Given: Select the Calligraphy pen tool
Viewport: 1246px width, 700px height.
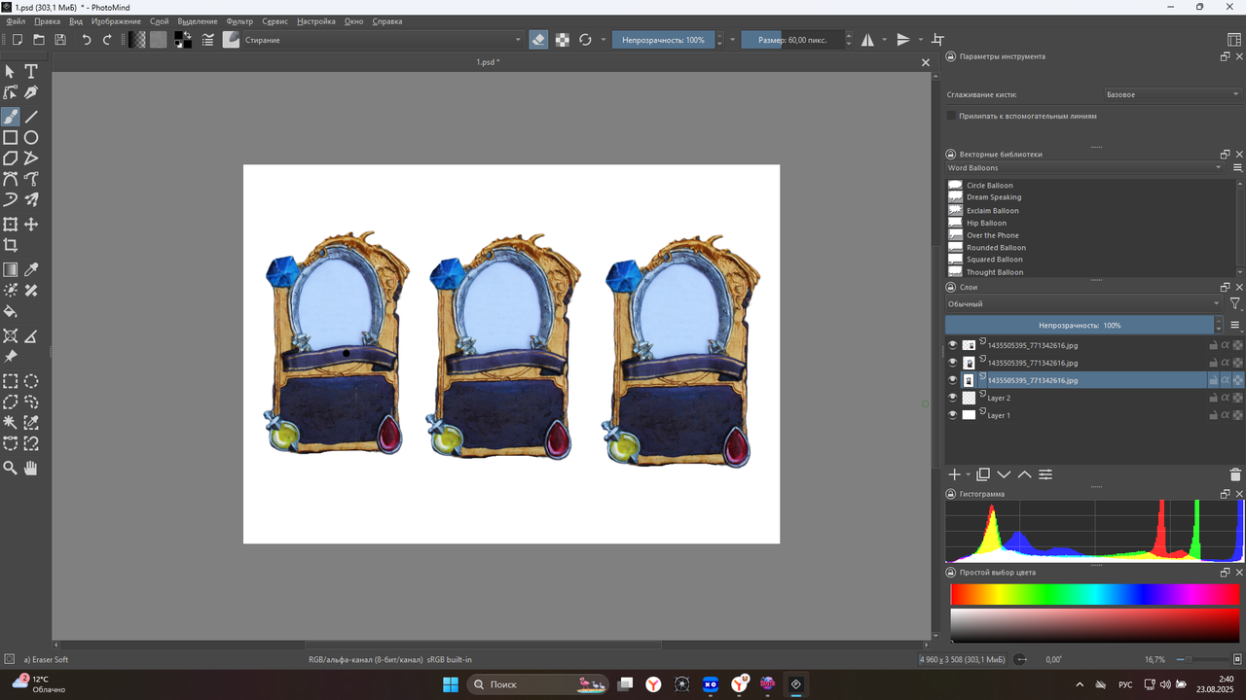Looking at the screenshot, I should (31, 92).
